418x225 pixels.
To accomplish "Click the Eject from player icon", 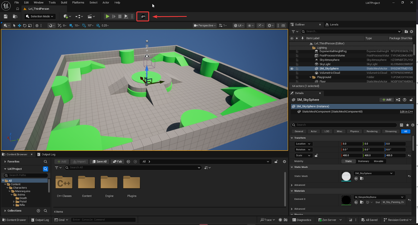I will point(126,16).
